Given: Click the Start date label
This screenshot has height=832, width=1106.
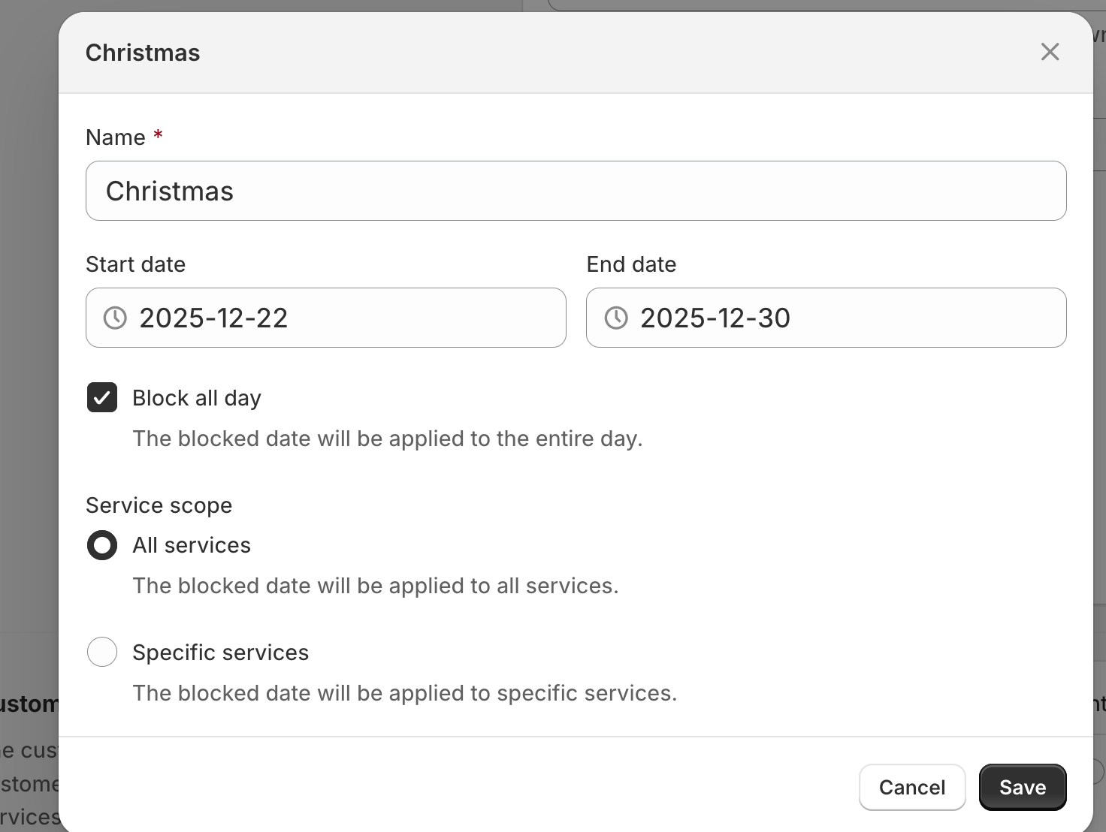Looking at the screenshot, I should (x=135, y=264).
